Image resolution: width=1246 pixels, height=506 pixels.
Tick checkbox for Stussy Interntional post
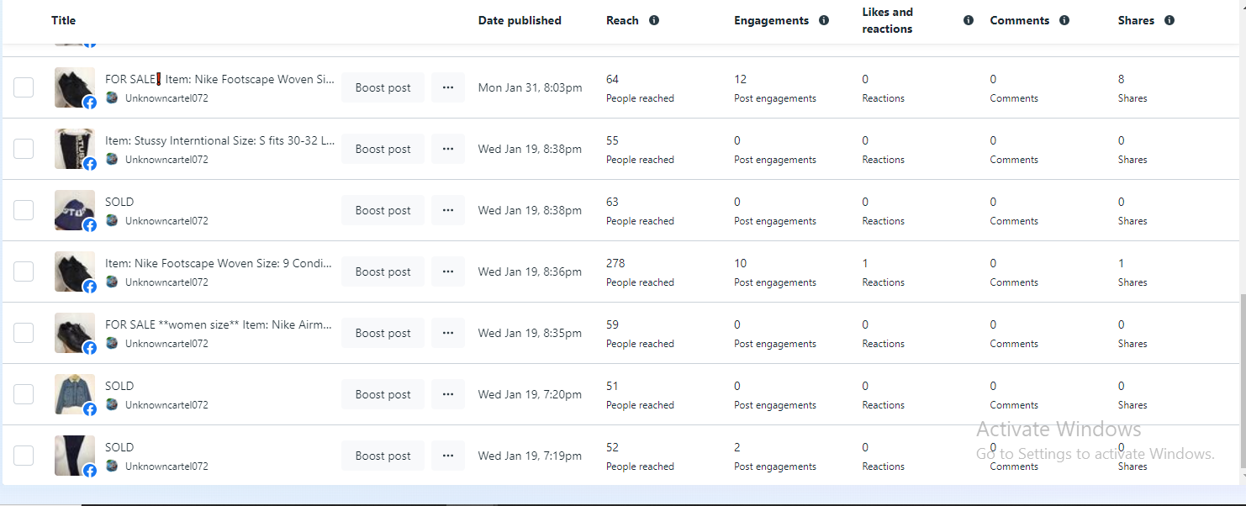pos(24,149)
